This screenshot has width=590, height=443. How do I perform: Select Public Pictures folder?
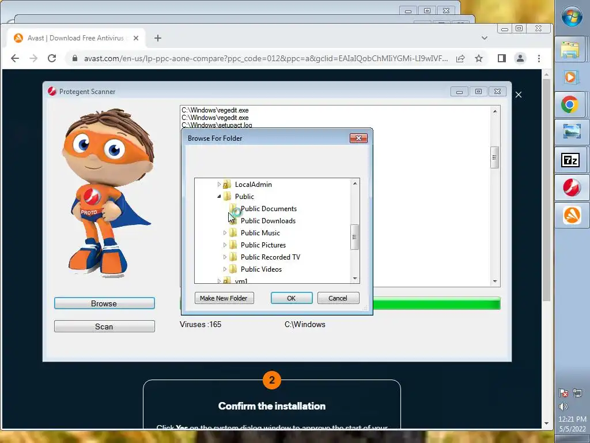pos(263,245)
